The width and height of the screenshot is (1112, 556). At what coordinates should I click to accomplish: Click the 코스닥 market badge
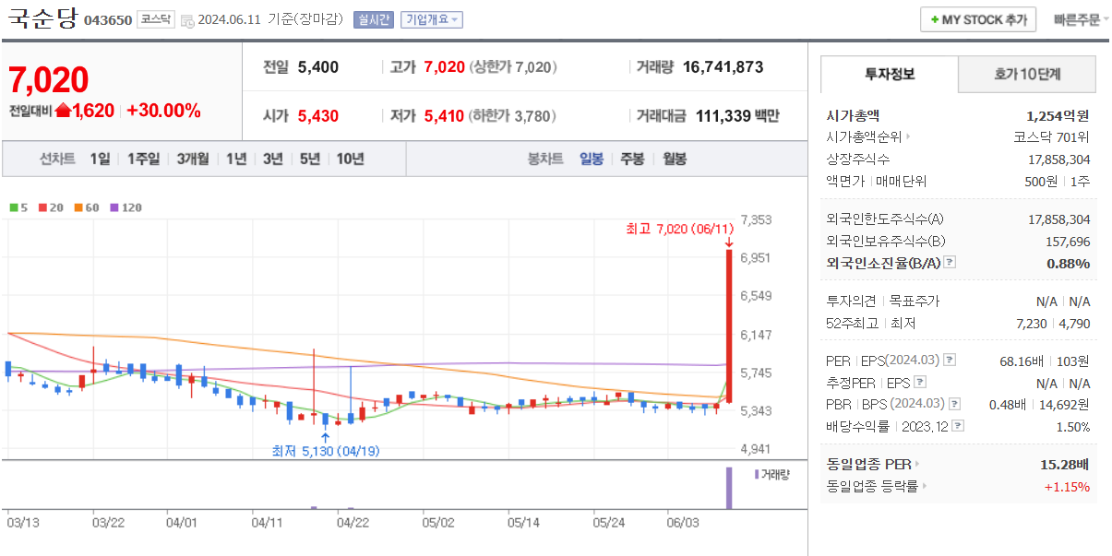tap(155, 19)
